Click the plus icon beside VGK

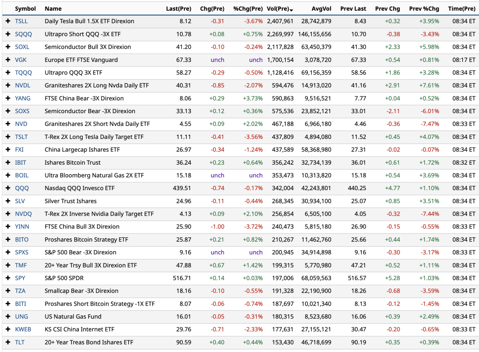[x=8, y=60]
